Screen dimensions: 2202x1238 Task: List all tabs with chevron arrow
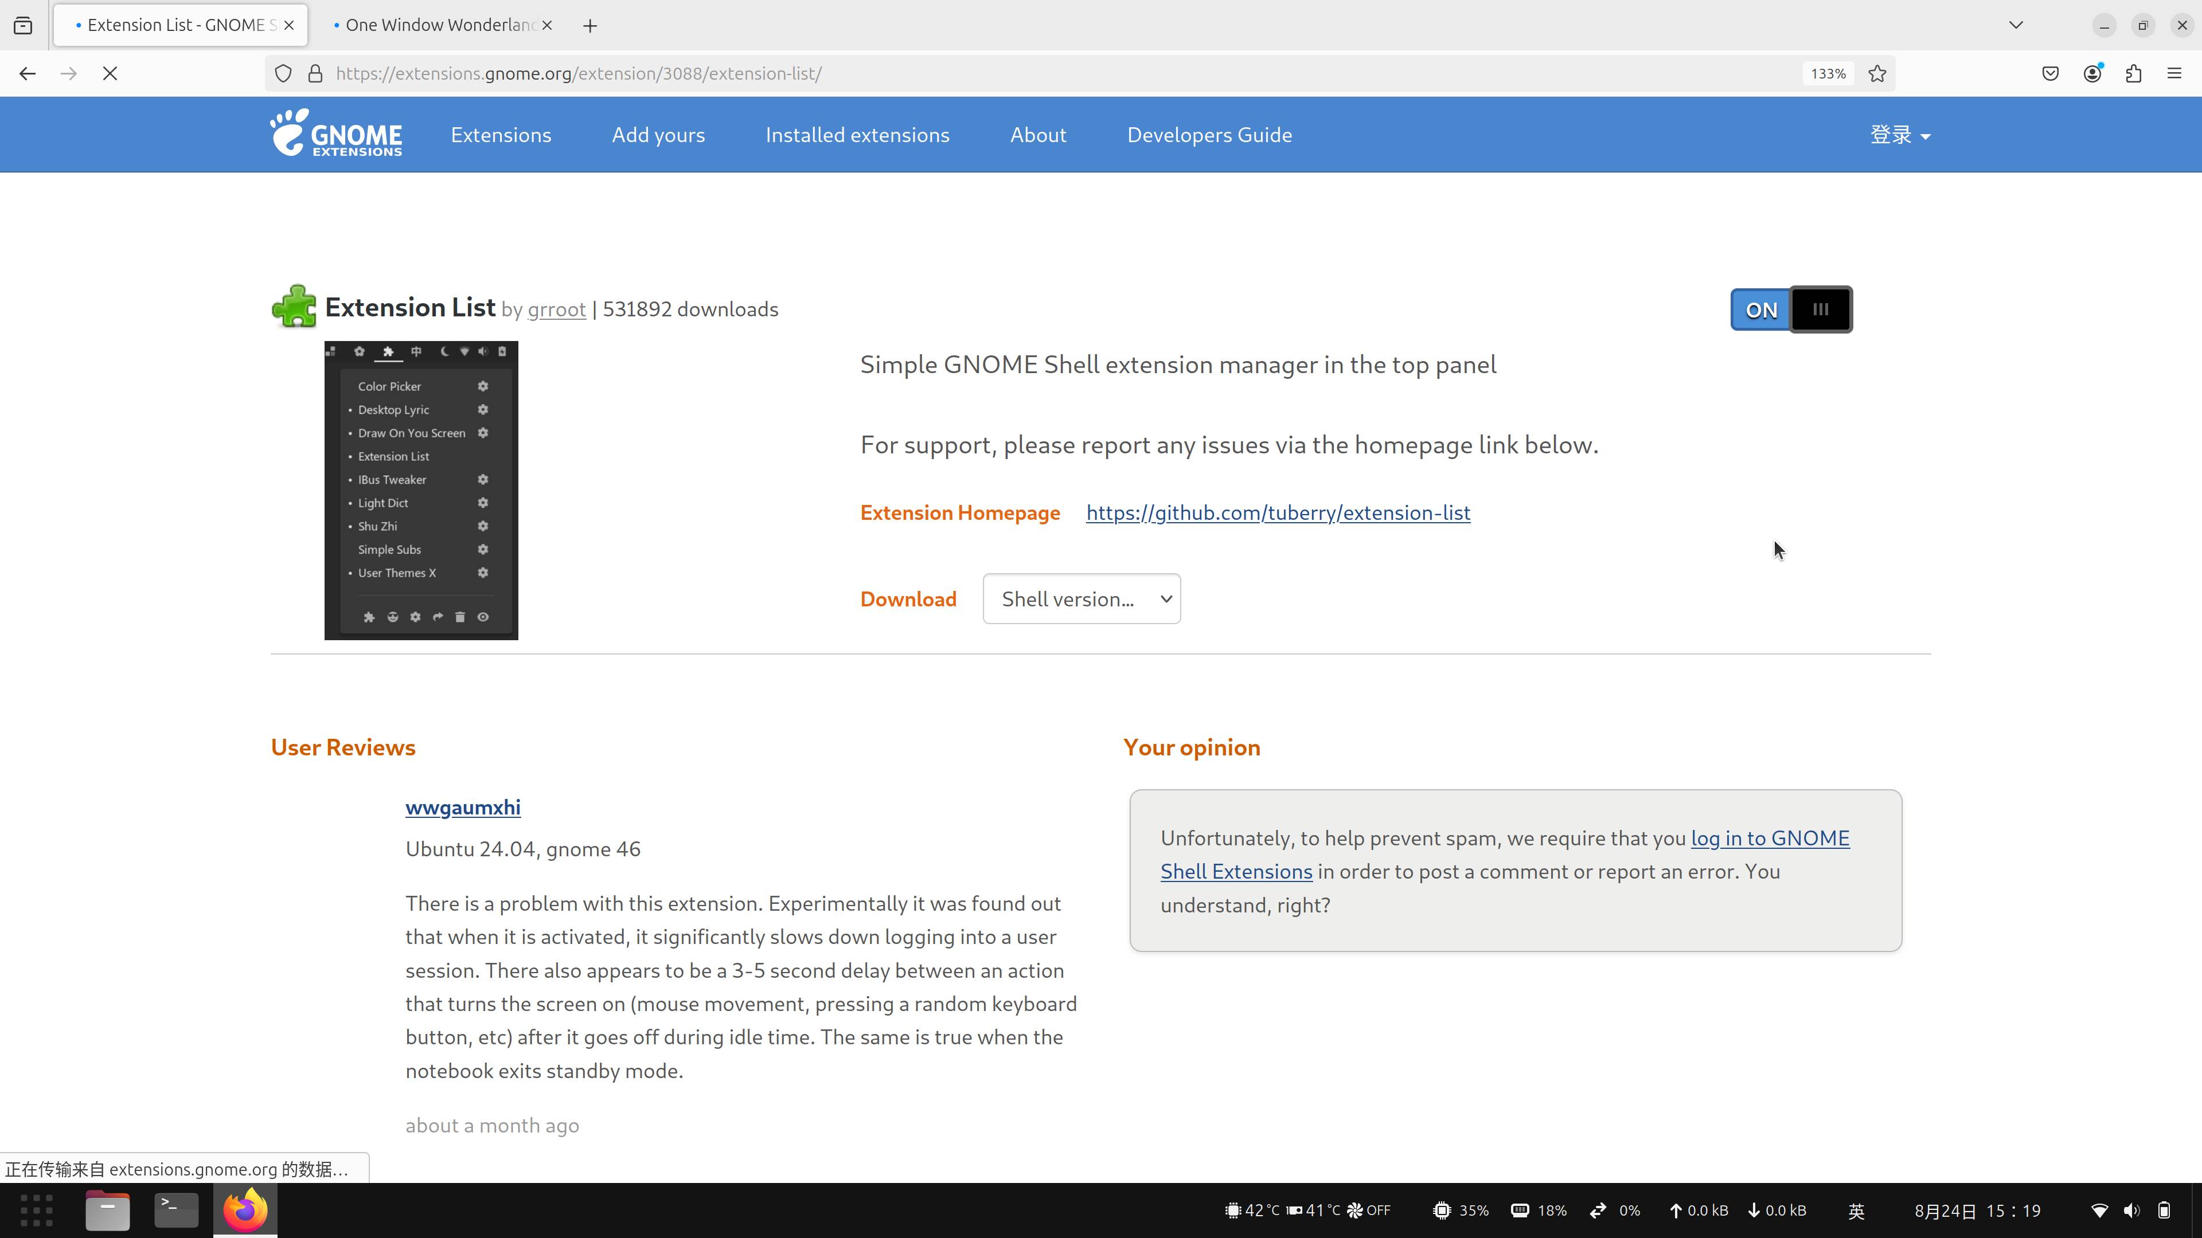click(2016, 26)
